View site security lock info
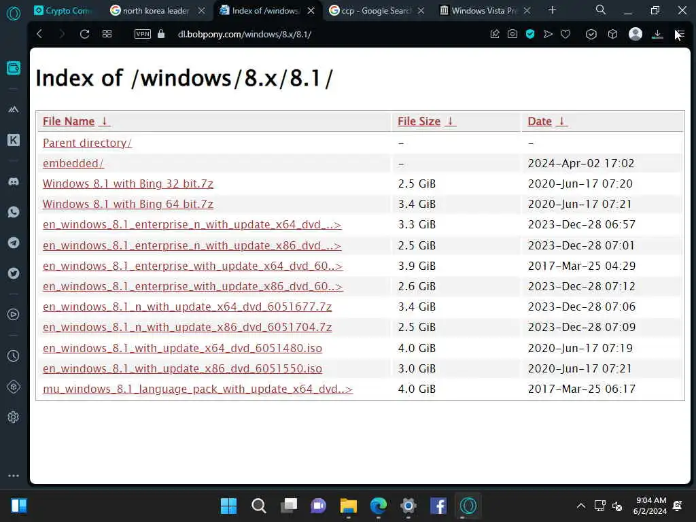 [x=161, y=34]
